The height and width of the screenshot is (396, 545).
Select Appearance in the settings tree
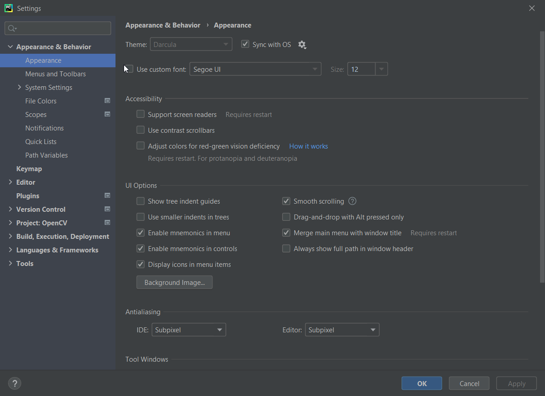(58, 60)
